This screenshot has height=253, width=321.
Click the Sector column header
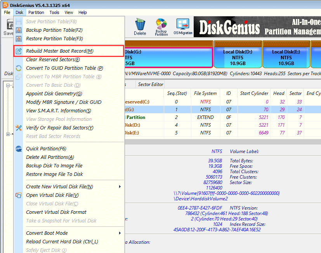295,93
